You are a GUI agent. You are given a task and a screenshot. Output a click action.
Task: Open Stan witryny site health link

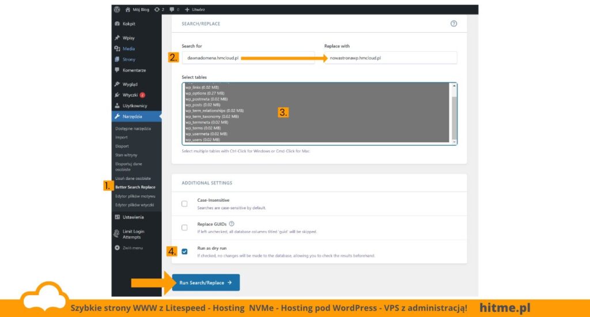click(126, 154)
